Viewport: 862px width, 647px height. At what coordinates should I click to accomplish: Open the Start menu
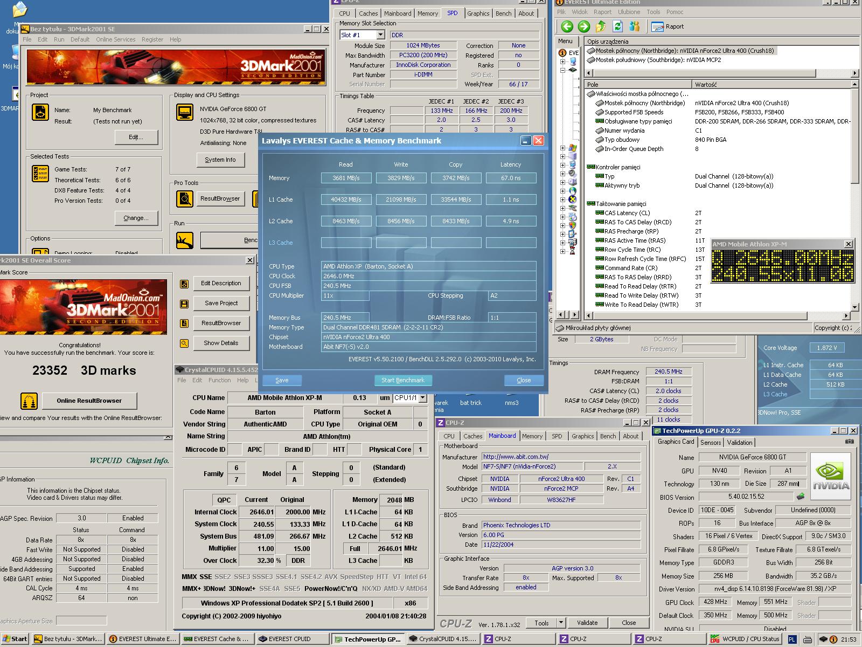(x=15, y=639)
